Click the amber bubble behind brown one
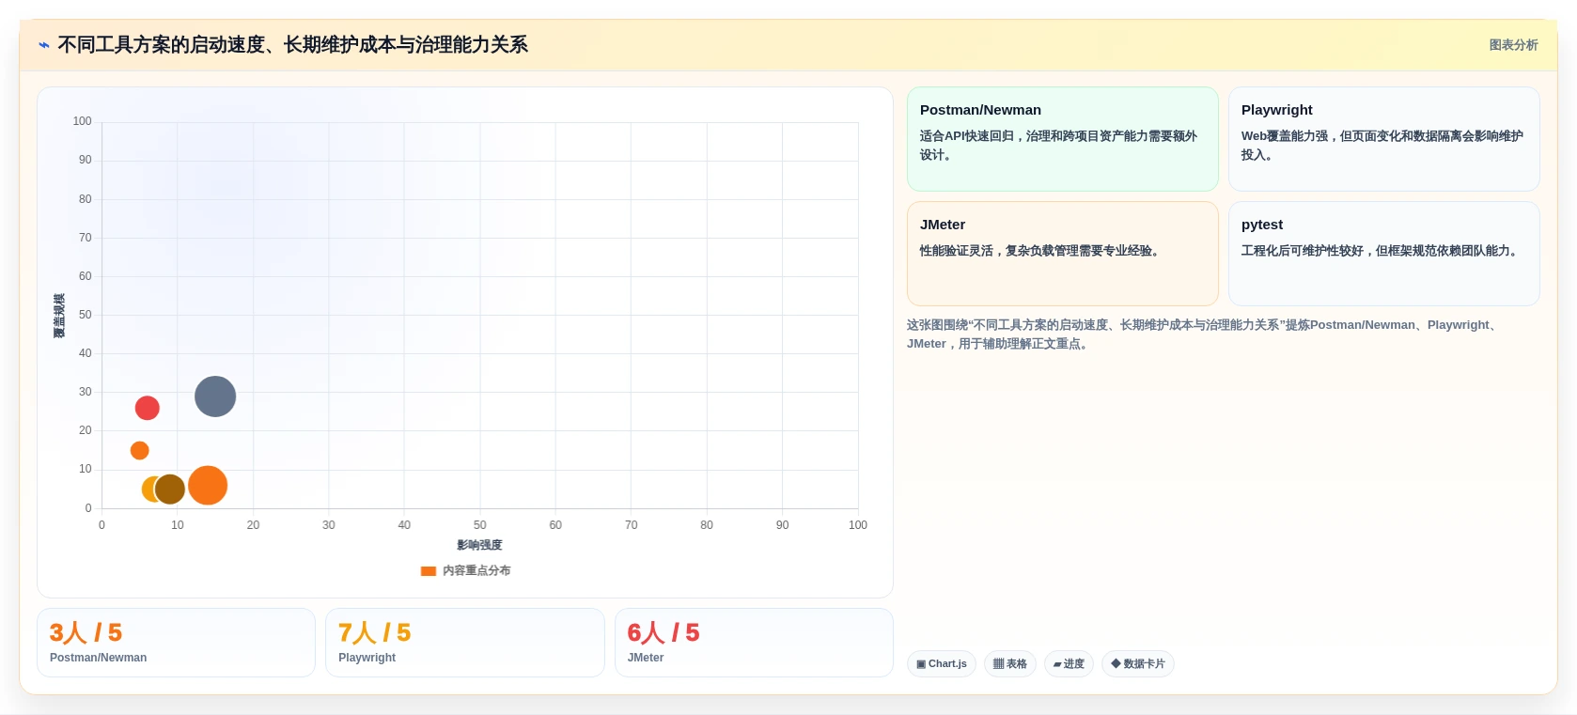 coord(148,489)
